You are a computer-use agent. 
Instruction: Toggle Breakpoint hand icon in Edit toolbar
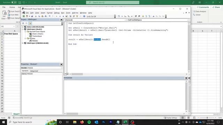click(143, 16)
